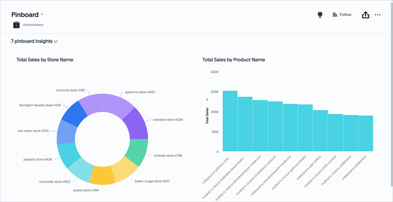
Task: Click the Total Sales y-axis label
Action: pyautogui.click(x=207, y=116)
